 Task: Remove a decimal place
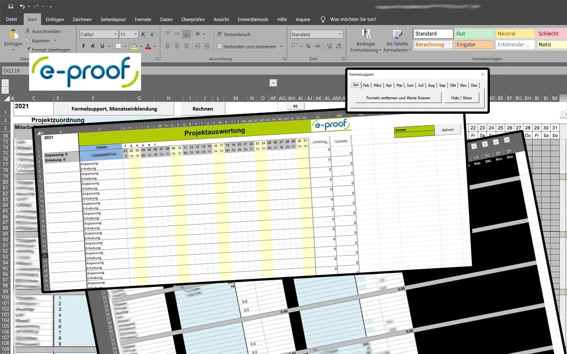coord(339,46)
